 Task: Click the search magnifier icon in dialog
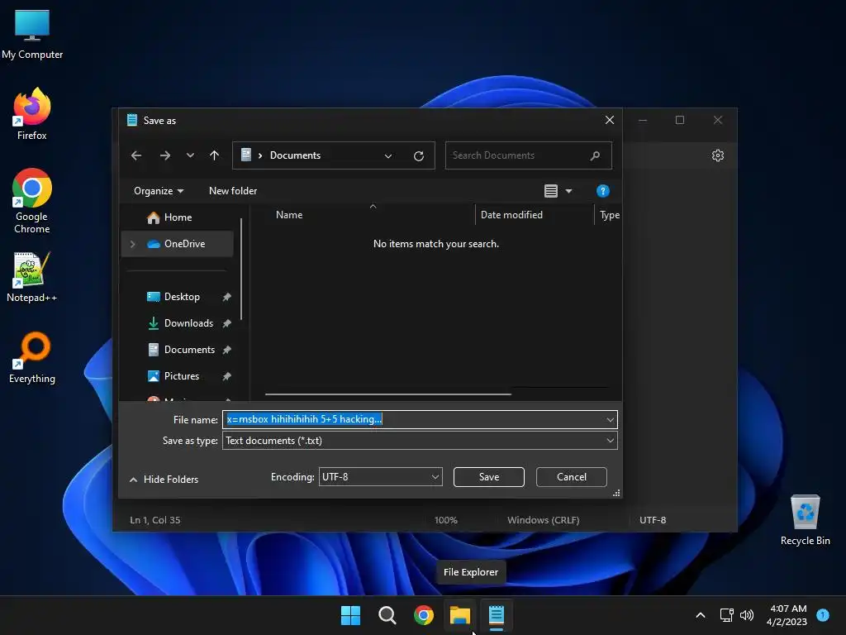pos(595,155)
